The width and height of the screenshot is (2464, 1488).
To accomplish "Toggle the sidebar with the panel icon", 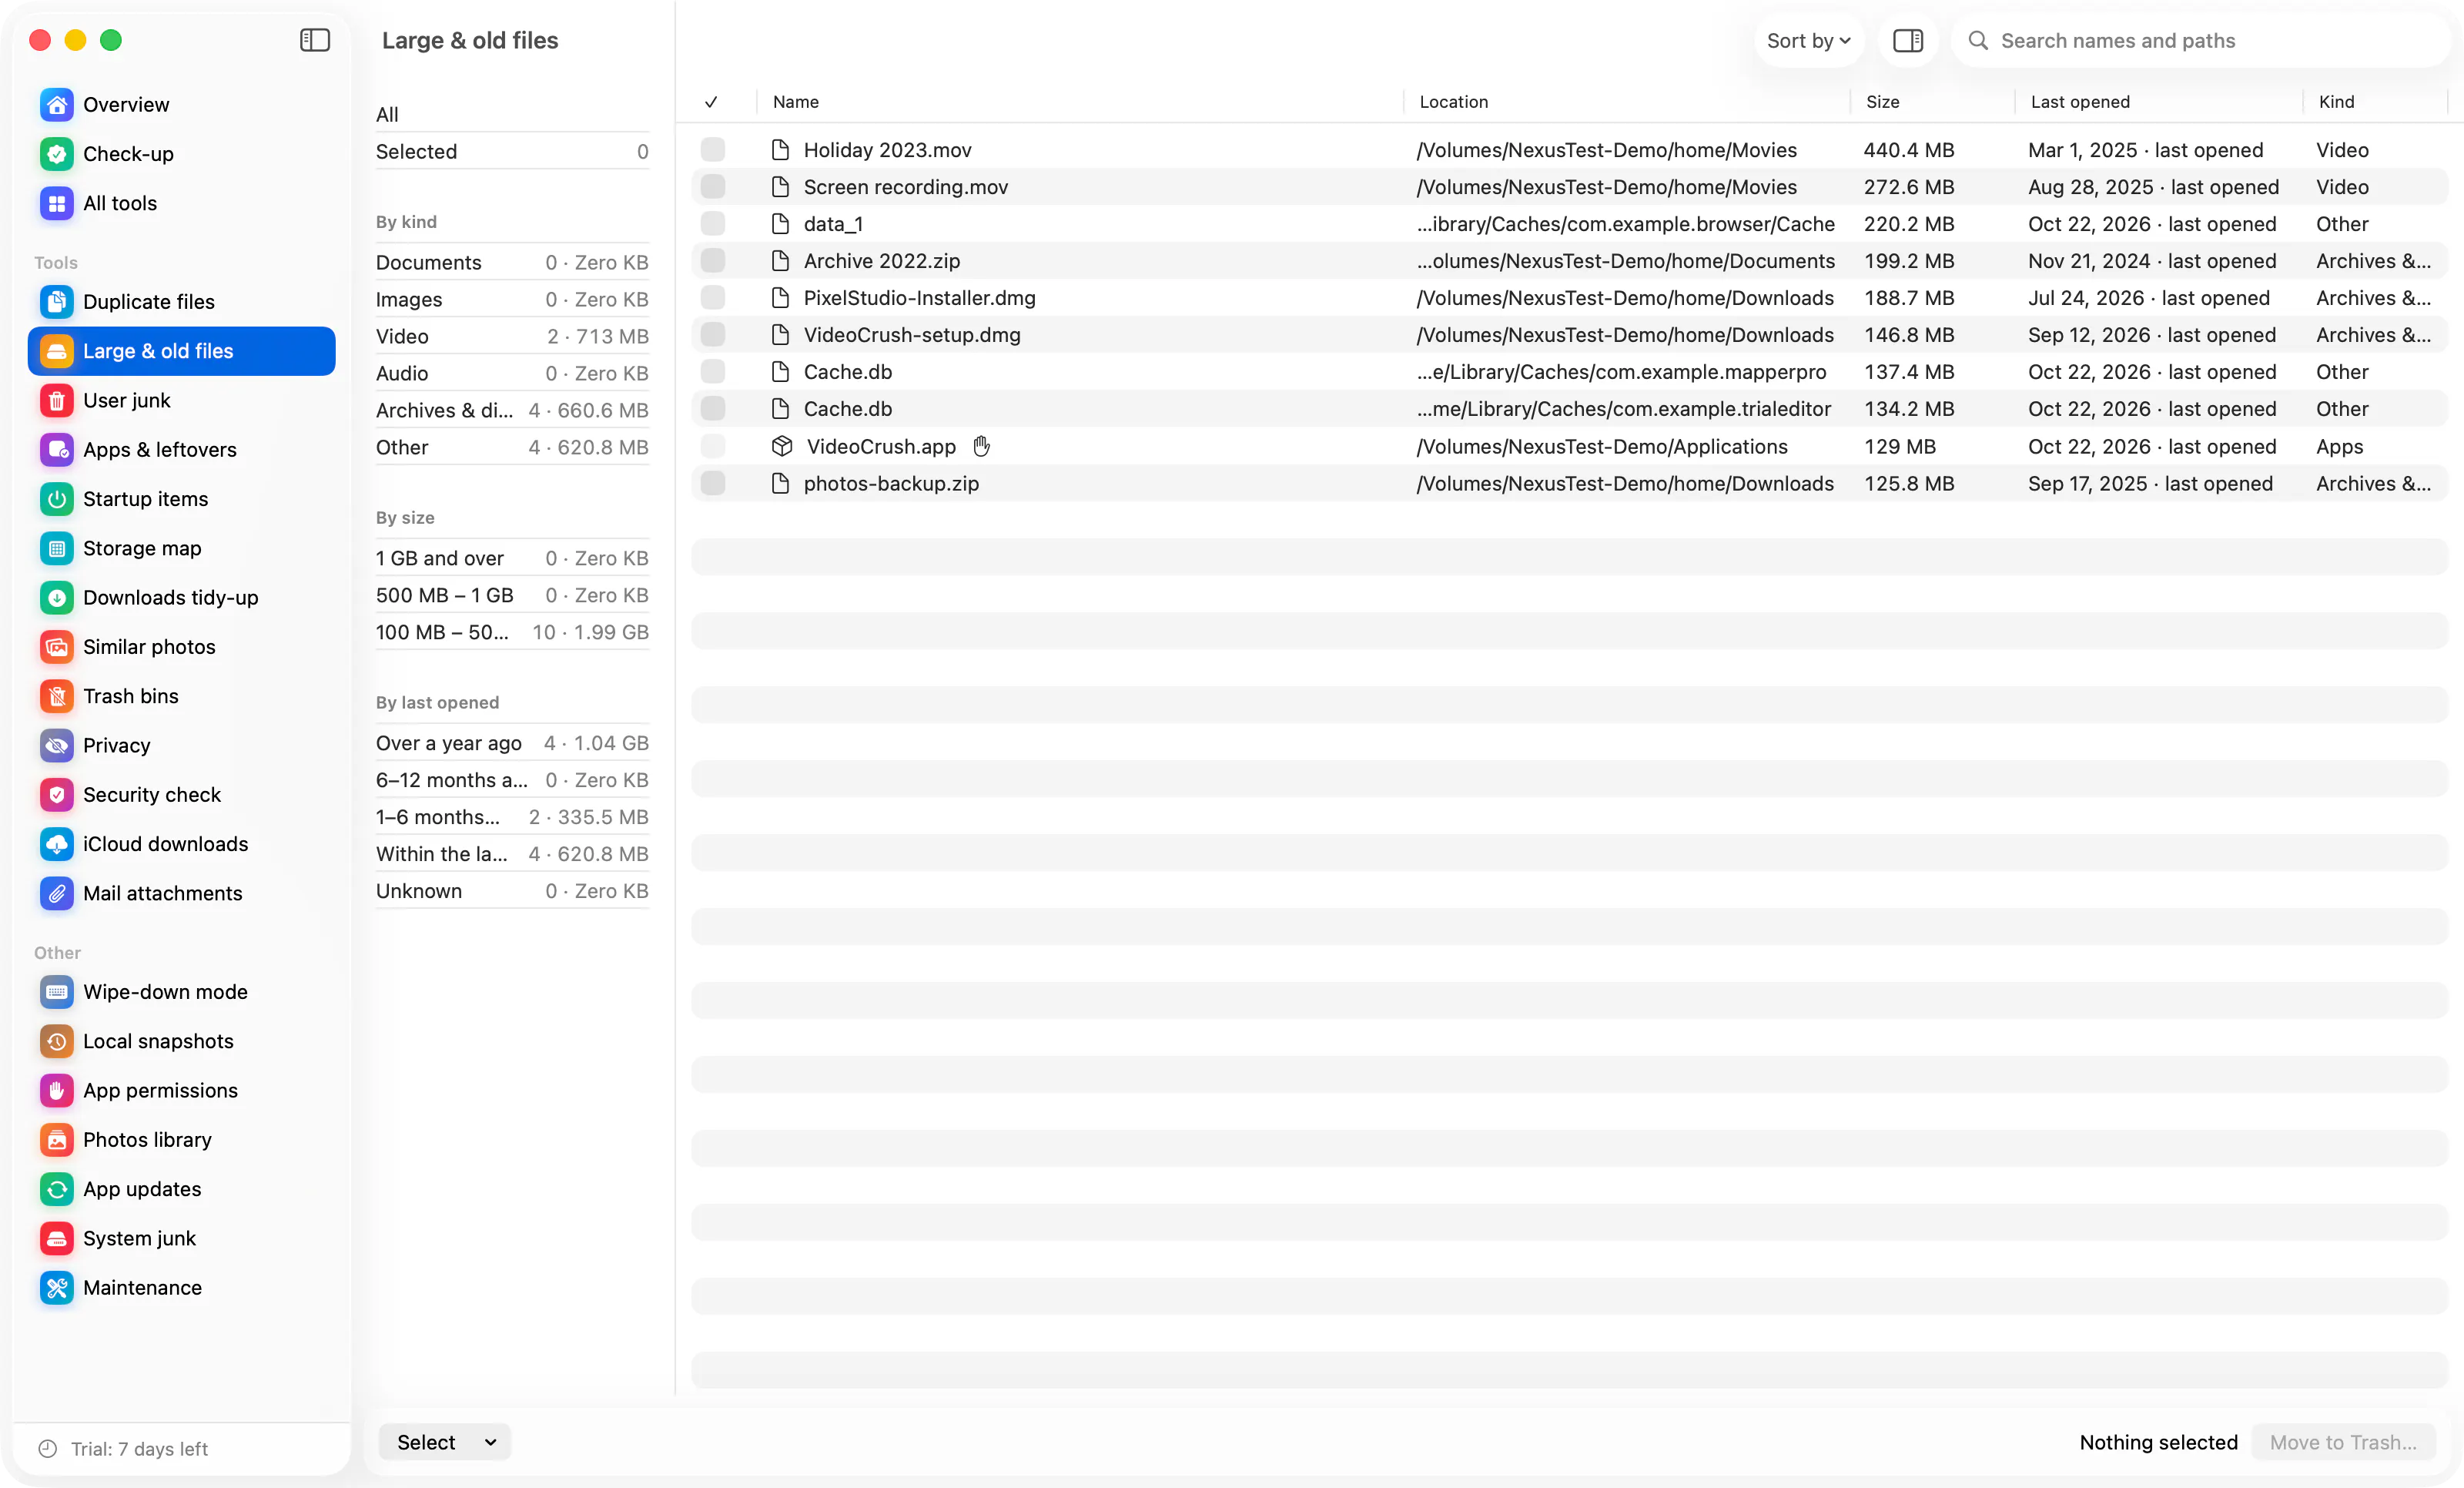I will tap(315, 40).
